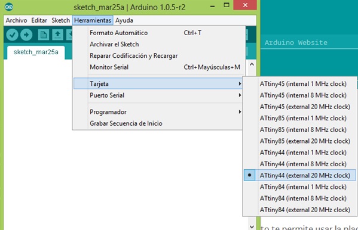
Task: Switch to the sketch_mar25a tab
Action: pyautogui.click(x=36, y=52)
